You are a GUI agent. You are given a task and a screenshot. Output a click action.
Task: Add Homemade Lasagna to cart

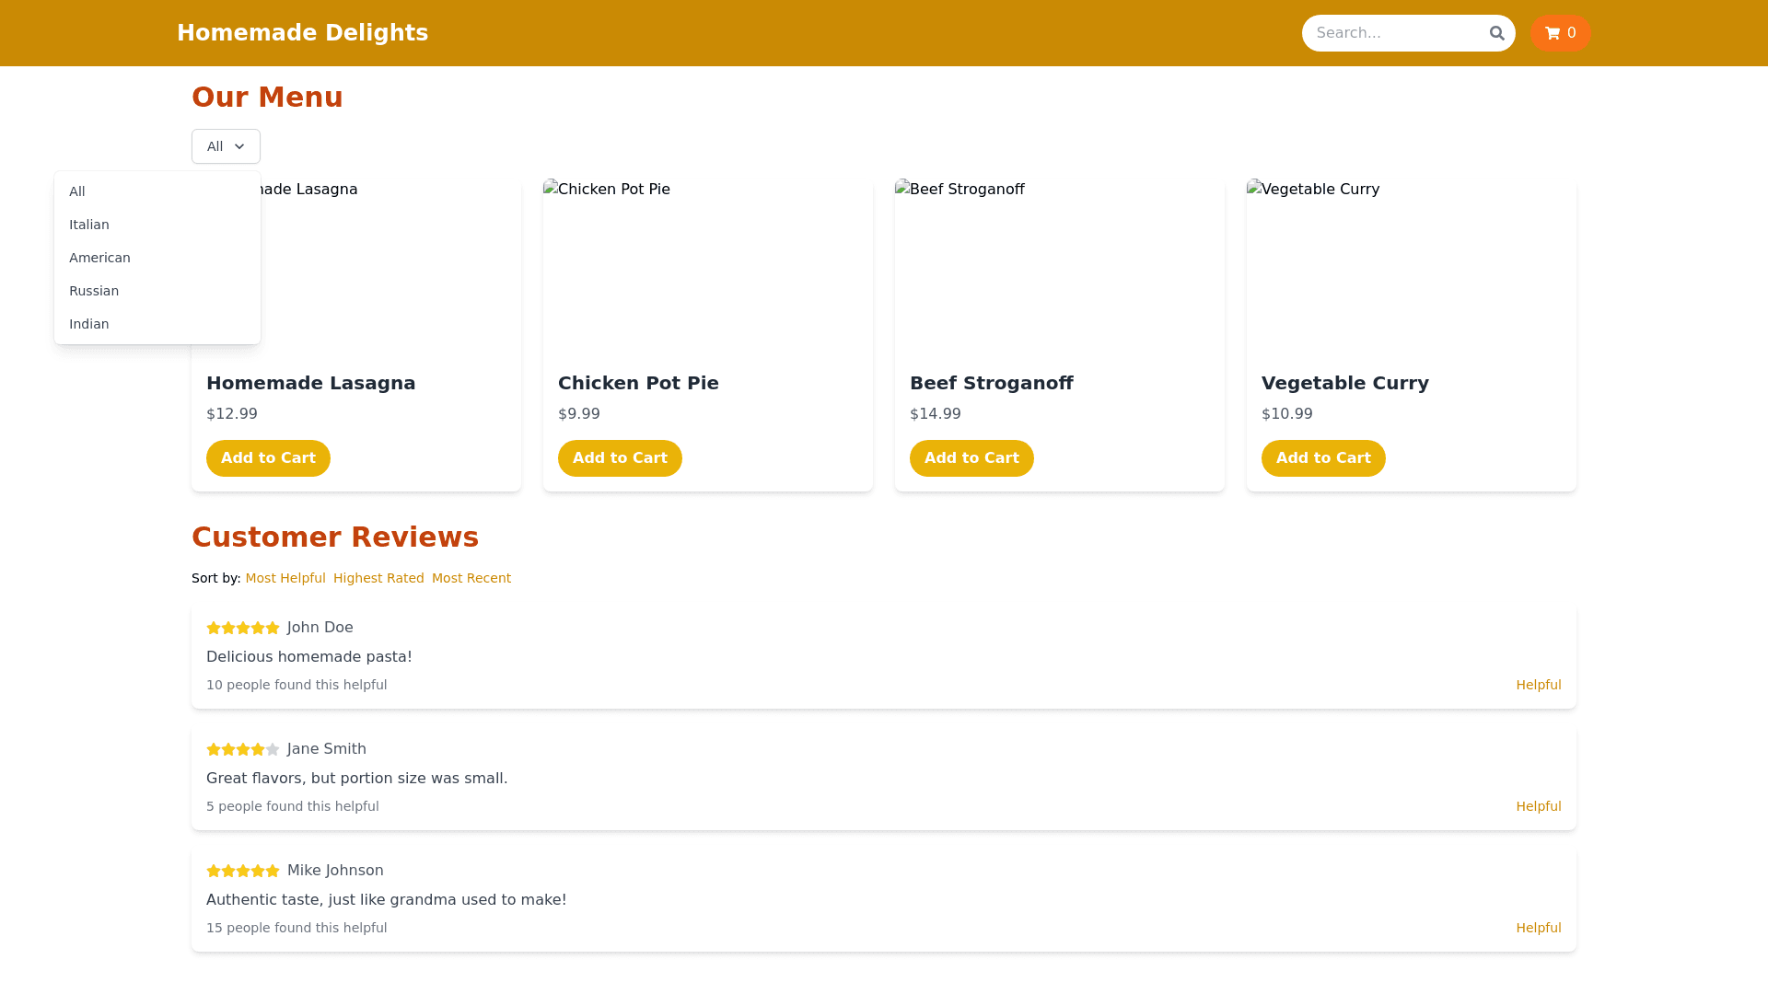tap(268, 458)
